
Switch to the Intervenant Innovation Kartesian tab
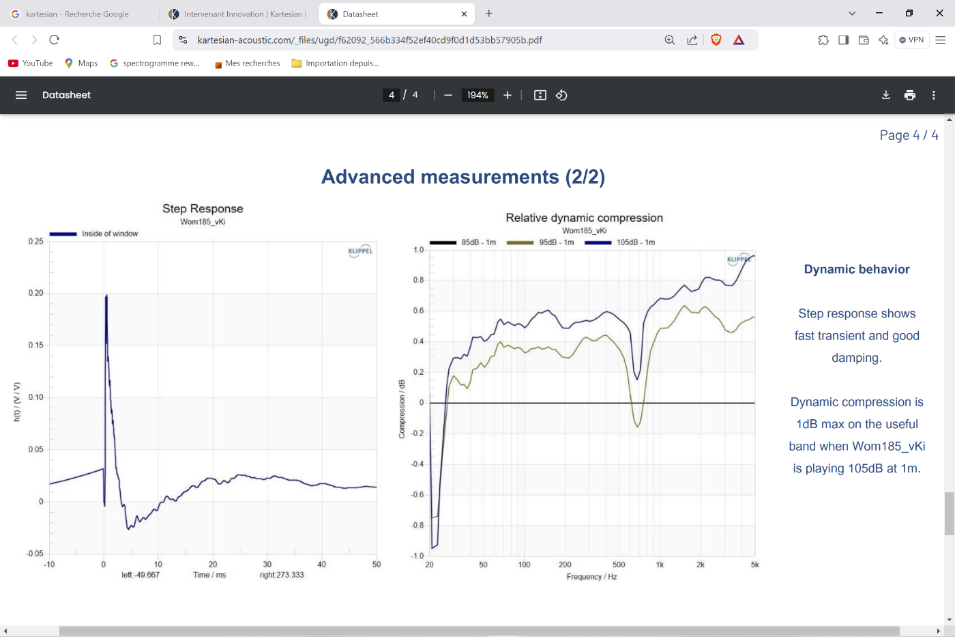(x=237, y=14)
